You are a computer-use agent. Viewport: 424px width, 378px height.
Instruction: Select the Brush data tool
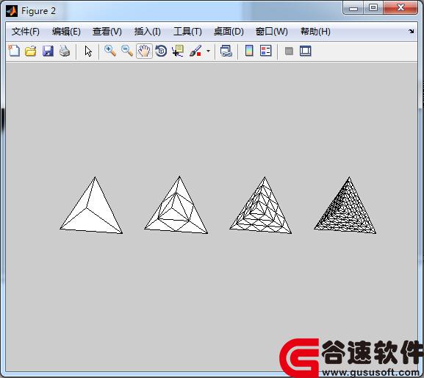[195, 51]
